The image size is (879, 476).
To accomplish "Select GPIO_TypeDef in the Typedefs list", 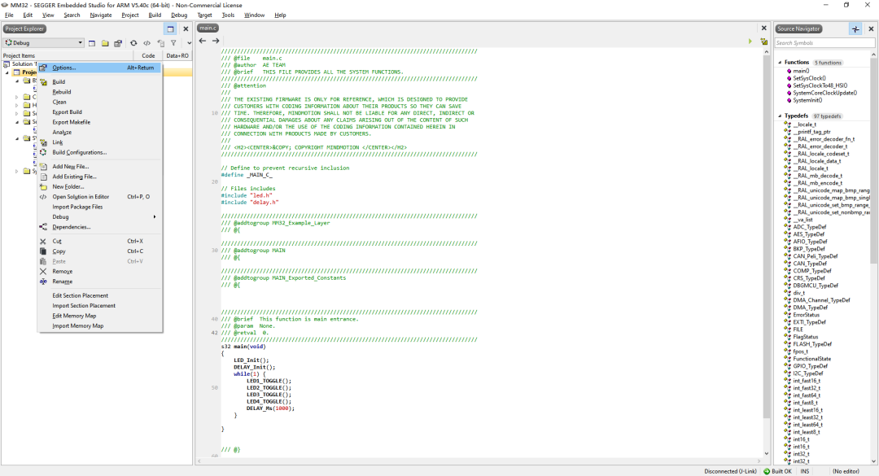I will pyautogui.click(x=810, y=366).
